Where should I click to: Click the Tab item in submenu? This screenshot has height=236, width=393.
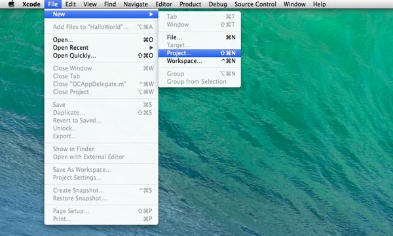coord(200,17)
